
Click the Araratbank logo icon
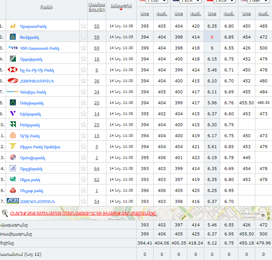13,26
